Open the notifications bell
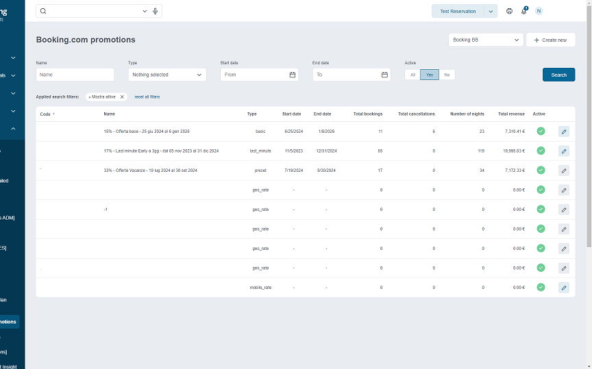 tap(524, 11)
